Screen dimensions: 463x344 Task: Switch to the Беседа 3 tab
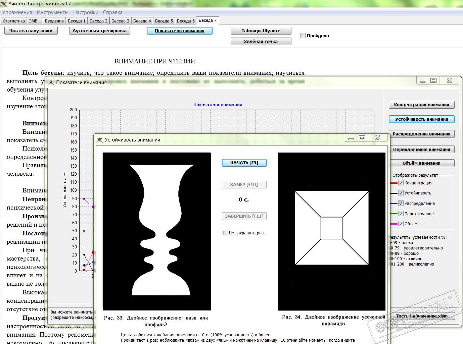pyautogui.click(x=121, y=21)
